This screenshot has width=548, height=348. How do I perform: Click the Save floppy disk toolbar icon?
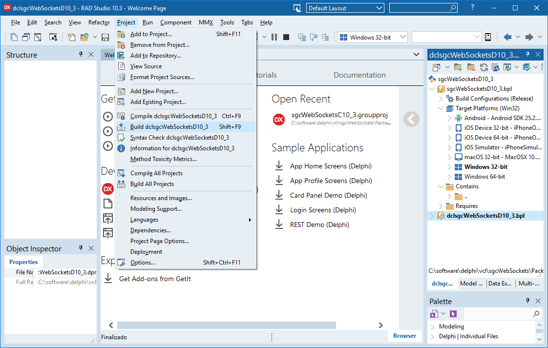tap(105, 37)
